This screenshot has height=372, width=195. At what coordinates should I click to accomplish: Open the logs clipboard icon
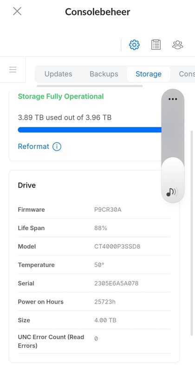tap(156, 45)
